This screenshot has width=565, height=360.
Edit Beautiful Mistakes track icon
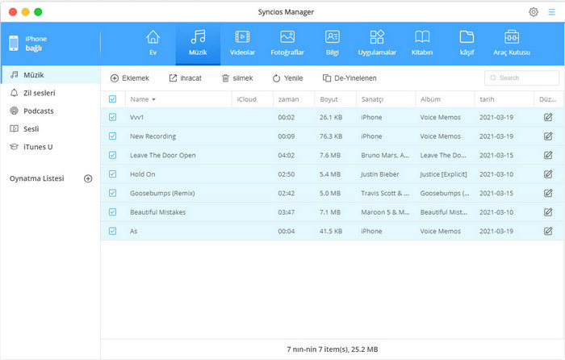pos(548,212)
